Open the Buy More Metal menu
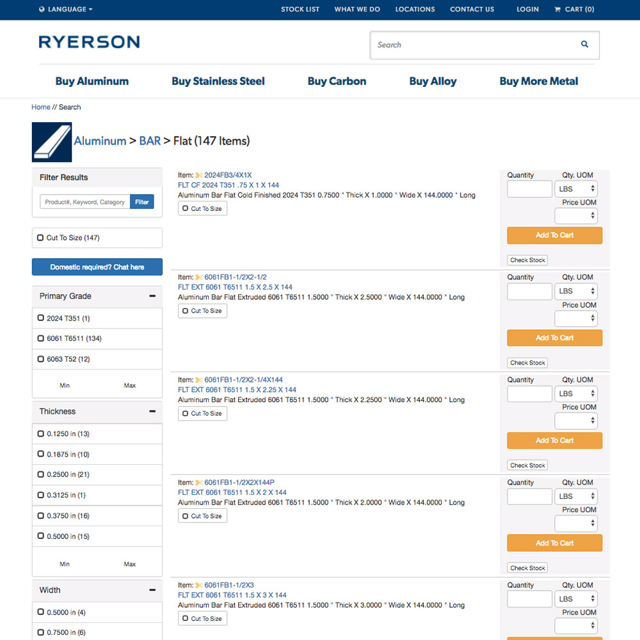Image resolution: width=640 pixels, height=640 pixels. [539, 81]
